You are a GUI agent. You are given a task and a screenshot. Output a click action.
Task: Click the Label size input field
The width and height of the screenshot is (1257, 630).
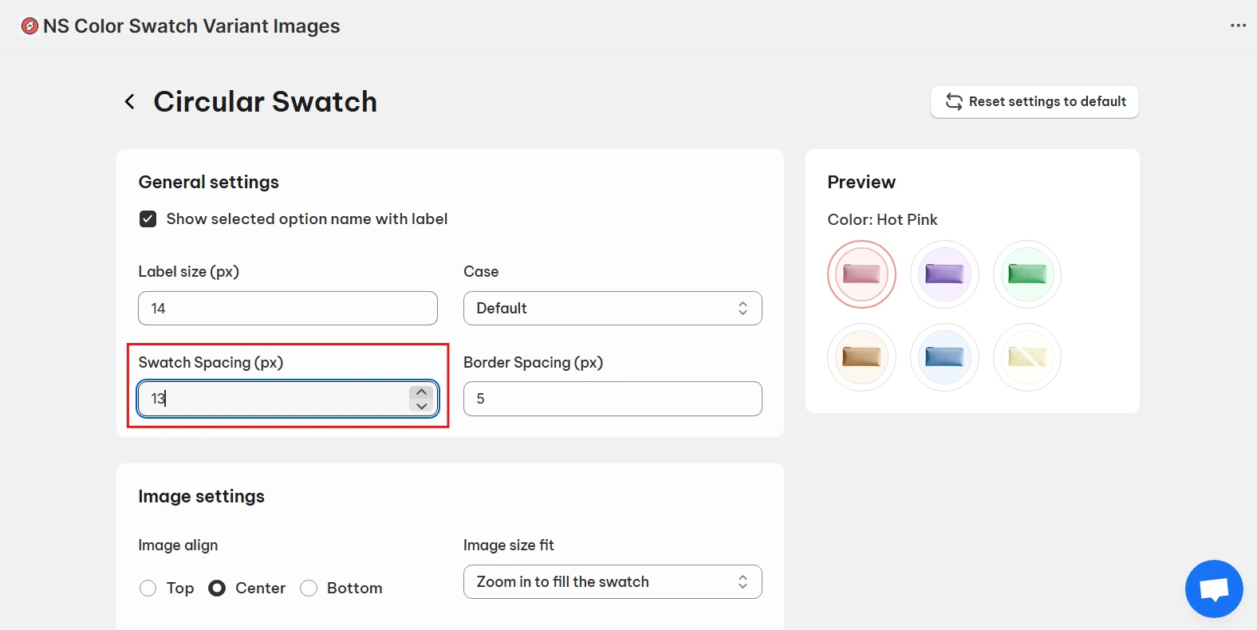(287, 309)
